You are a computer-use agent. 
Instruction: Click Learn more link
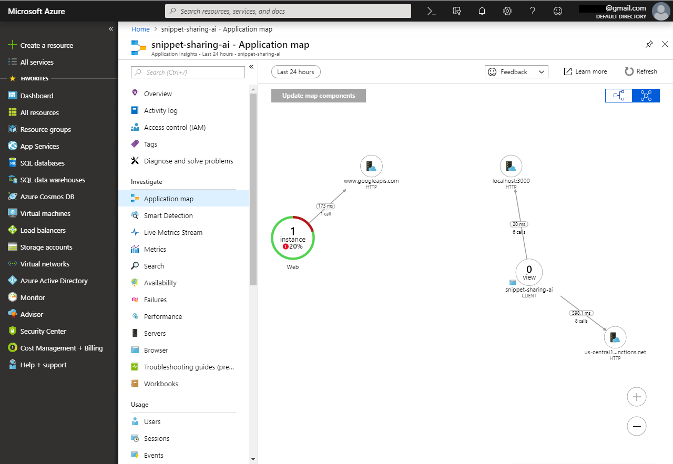[x=585, y=71]
